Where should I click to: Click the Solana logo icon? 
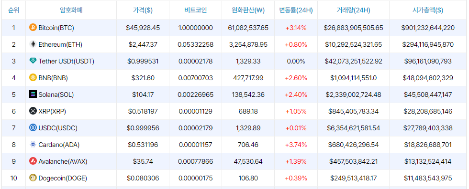33,94
